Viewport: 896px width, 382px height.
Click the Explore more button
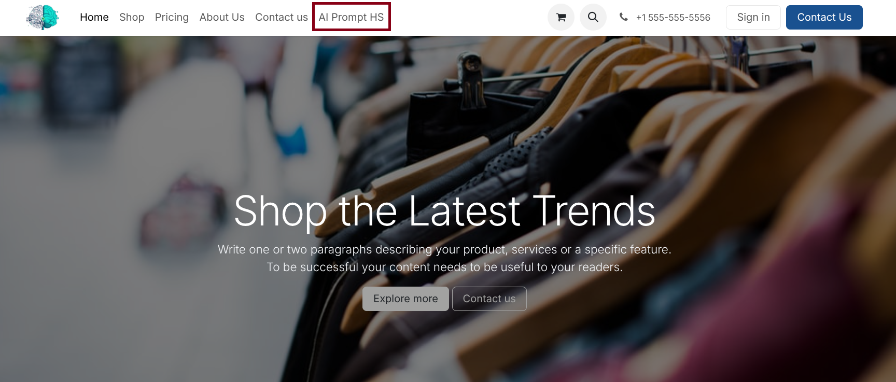pyautogui.click(x=405, y=299)
